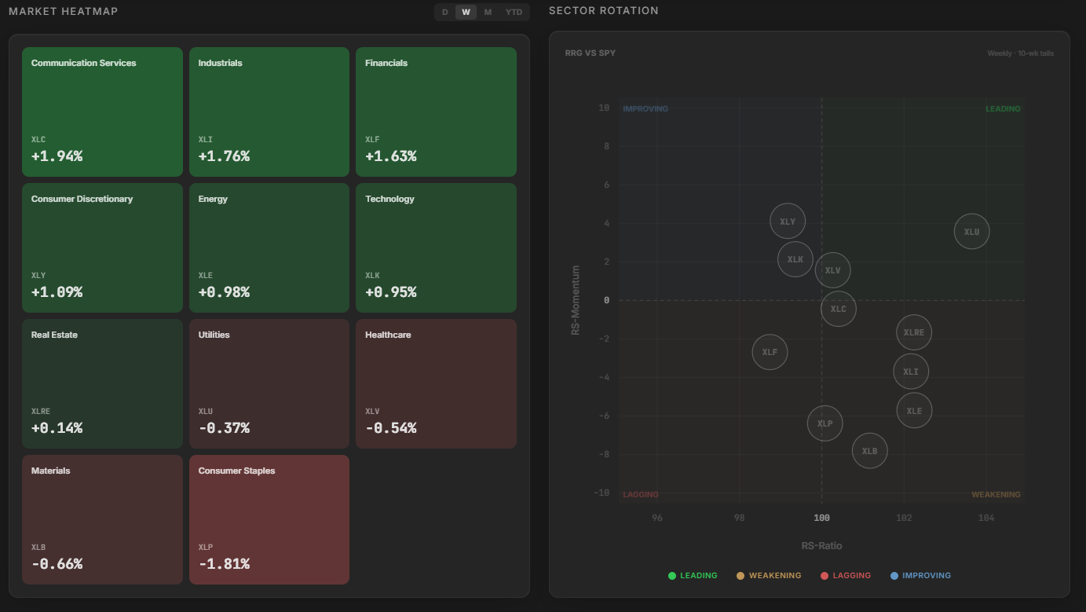Select the W weekly timeframe tab
This screenshot has width=1086, height=612.
(x=466, y=12)
